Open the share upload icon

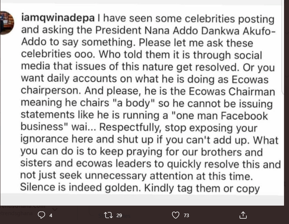point(243,215)
